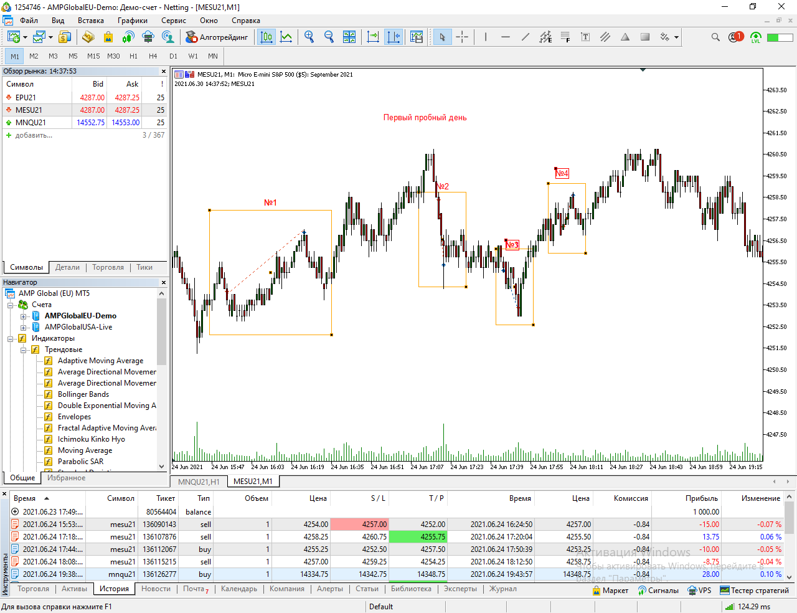Image resolution: width=797 pixels, height=613 pixels.
Task: Select the D1 timeframe
Action: pos(173,56)
